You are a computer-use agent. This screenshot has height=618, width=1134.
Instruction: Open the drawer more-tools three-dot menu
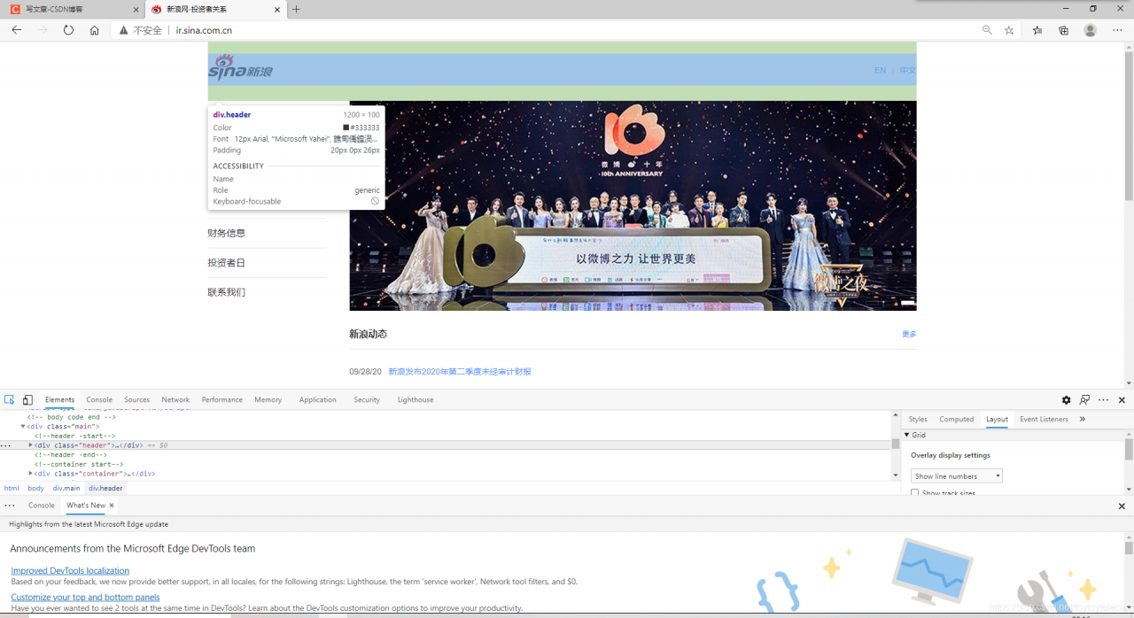tap(10, 506)
